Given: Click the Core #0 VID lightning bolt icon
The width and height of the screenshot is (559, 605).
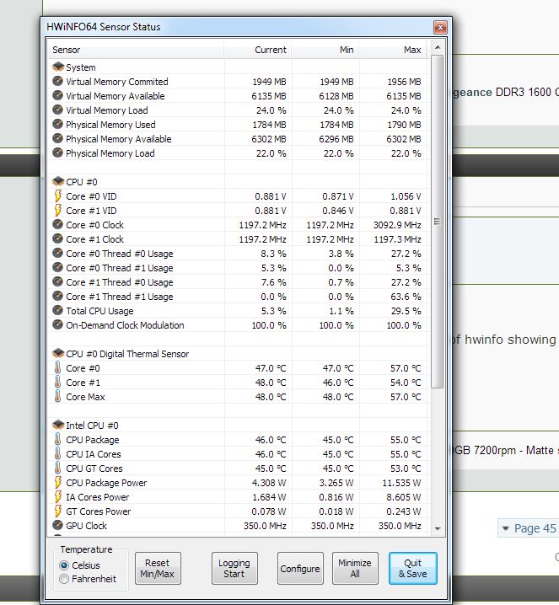Looking at the screenshot, I should pyautogui.click(x=58, y=196).
